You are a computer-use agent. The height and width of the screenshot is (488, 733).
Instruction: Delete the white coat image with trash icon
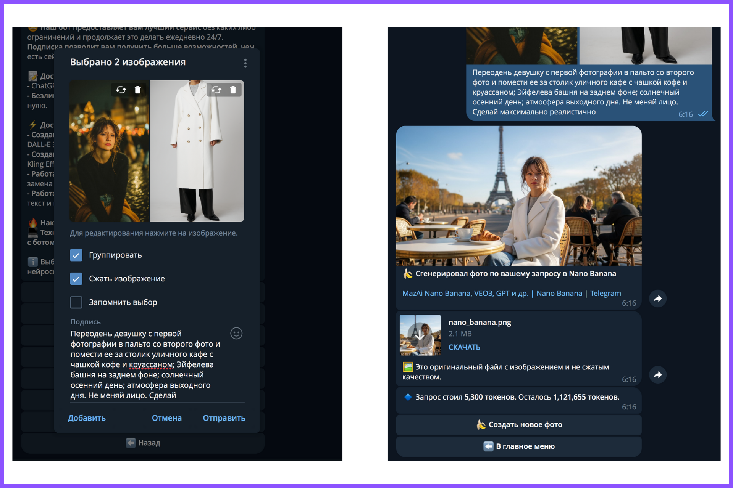[x=233, y=90]
